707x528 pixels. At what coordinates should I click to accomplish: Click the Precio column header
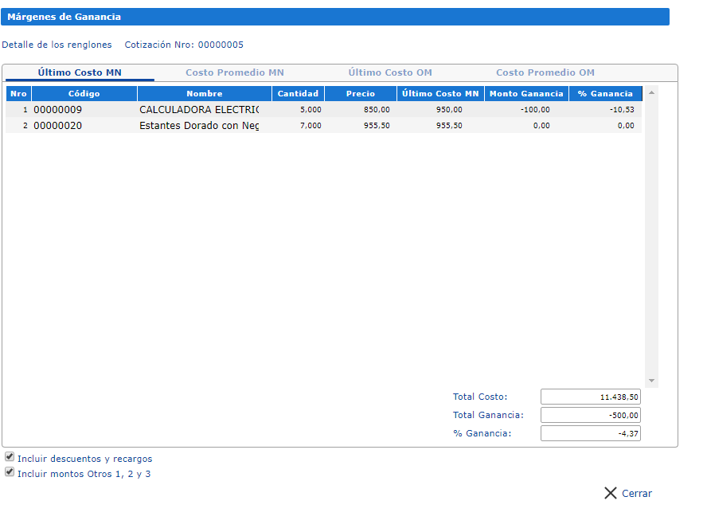360,94
